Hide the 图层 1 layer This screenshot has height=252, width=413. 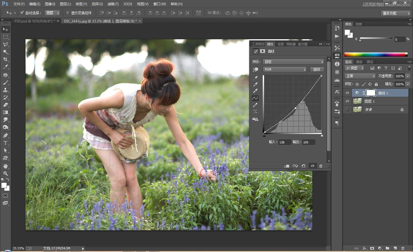[x=347, y=101]
